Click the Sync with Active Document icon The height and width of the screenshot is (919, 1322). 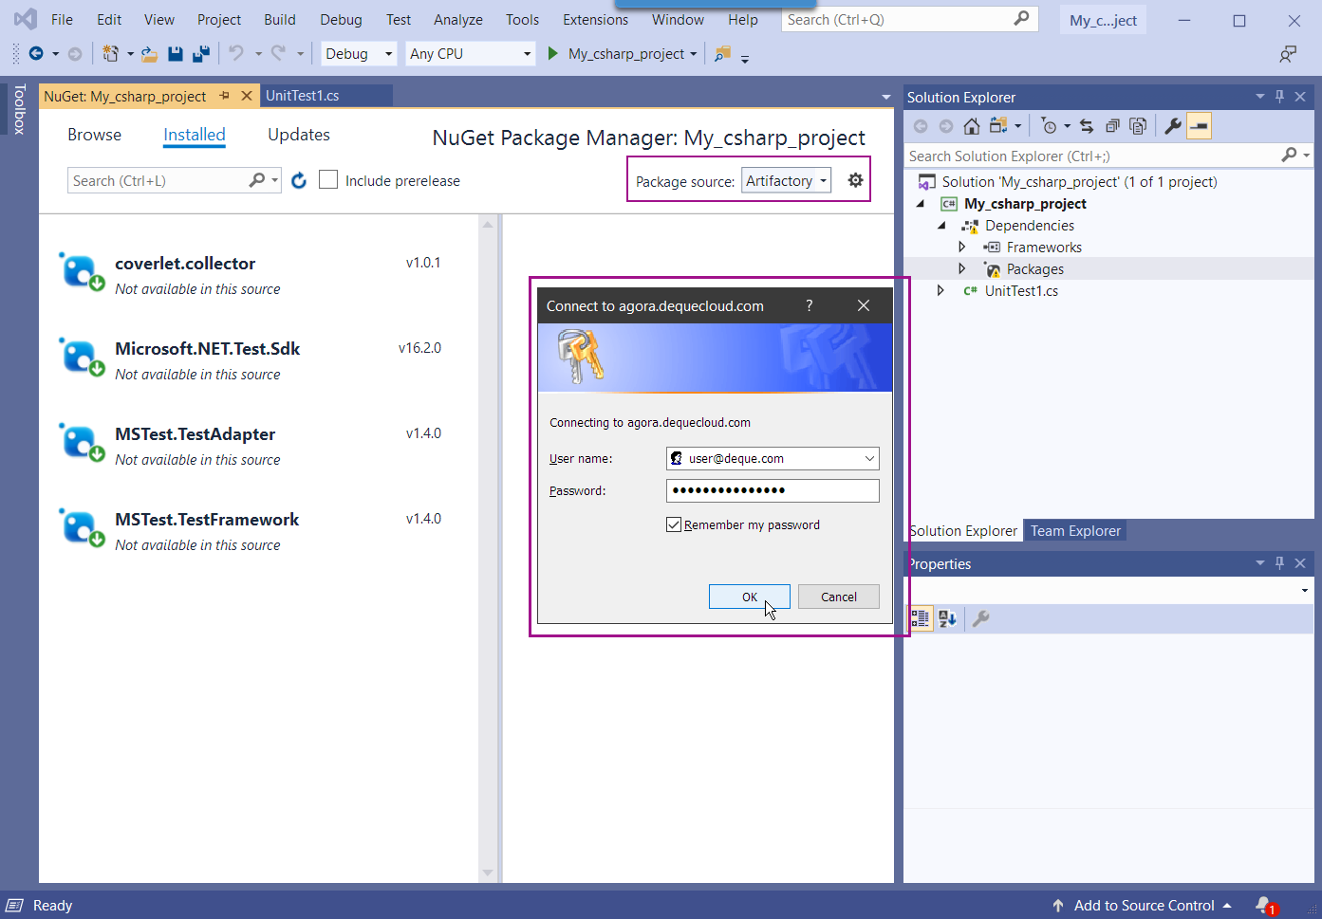pos(1087,126)
